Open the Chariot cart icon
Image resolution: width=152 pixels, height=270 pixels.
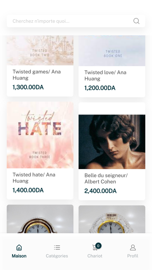tap(95, 247)
